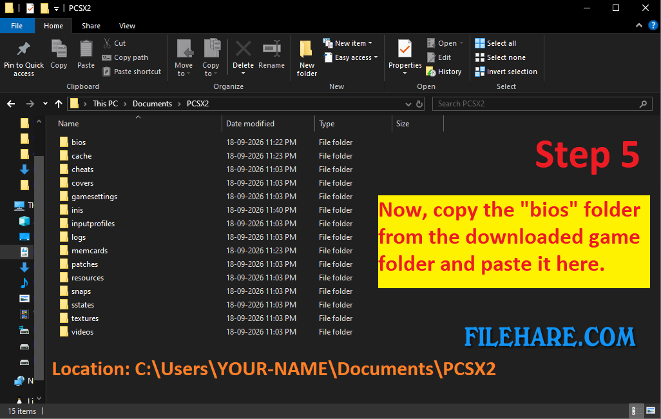661x419 pixels.
Task: Click the Delete X icon
Action: pyautogui.click(x=244, y=49)
